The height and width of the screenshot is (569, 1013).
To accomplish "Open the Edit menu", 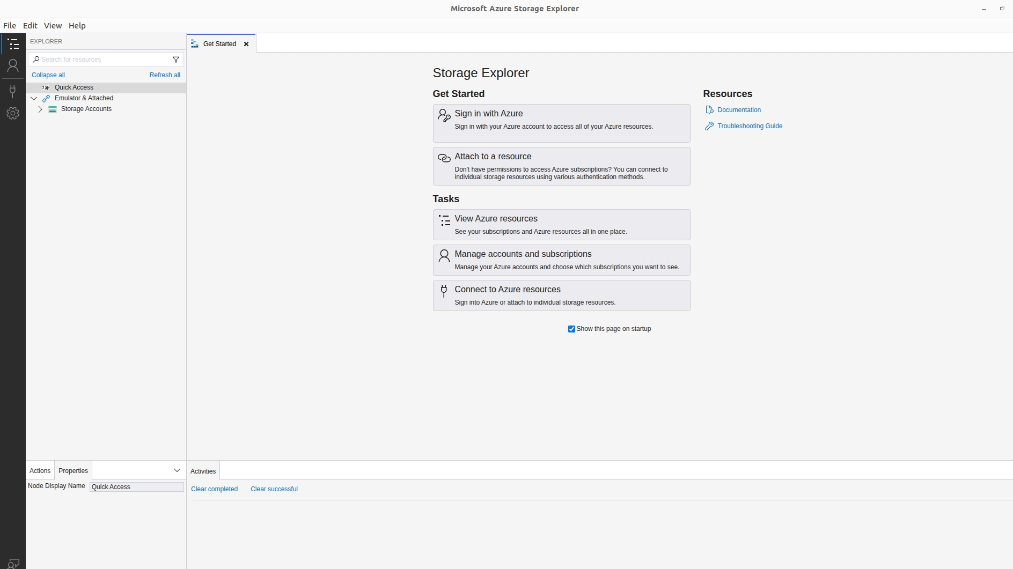I will coord(30,26).
